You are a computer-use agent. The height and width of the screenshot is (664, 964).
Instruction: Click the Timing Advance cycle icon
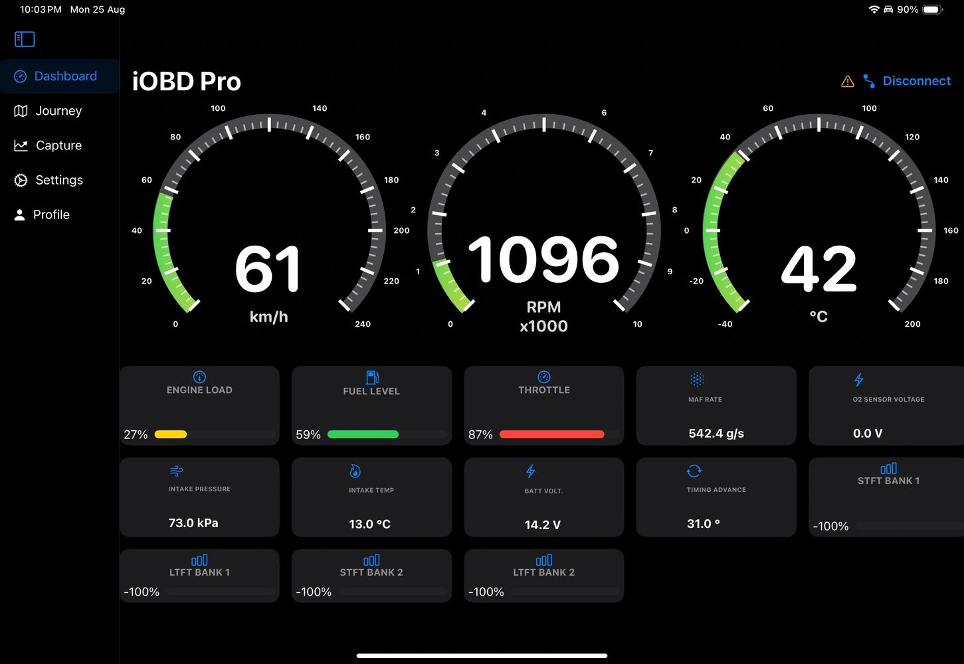click(x=694, y=471)
